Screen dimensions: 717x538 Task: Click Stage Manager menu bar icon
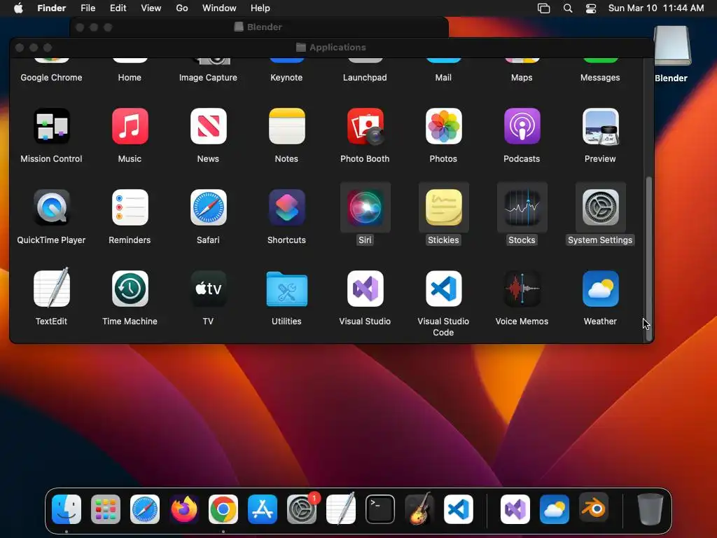(543, 8)
